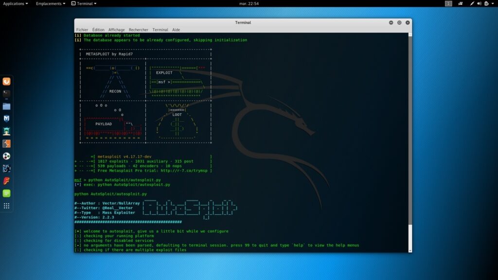Open the Show Applications grid

6,206
